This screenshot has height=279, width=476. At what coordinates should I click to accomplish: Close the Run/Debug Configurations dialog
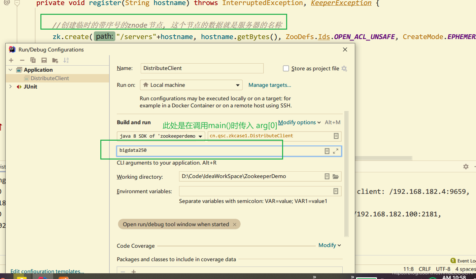pyautogui.click(x=345, y=49)
